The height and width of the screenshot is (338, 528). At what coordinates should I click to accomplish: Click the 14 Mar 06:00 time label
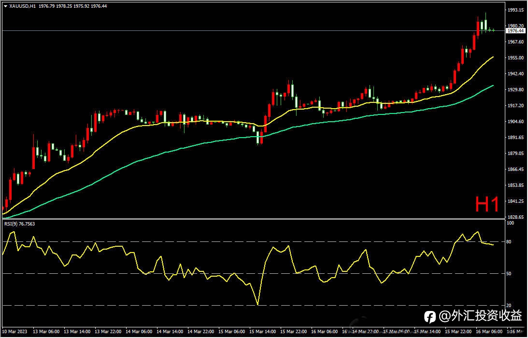point(139,332)
